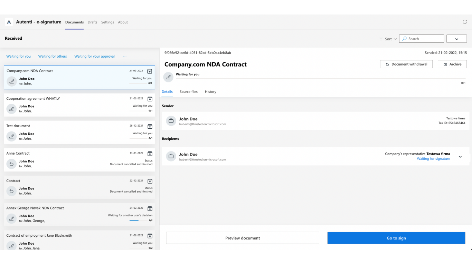Select the Details tab
Image resolution: width=472 pixels, height=265 pixels.
[167, 92]
